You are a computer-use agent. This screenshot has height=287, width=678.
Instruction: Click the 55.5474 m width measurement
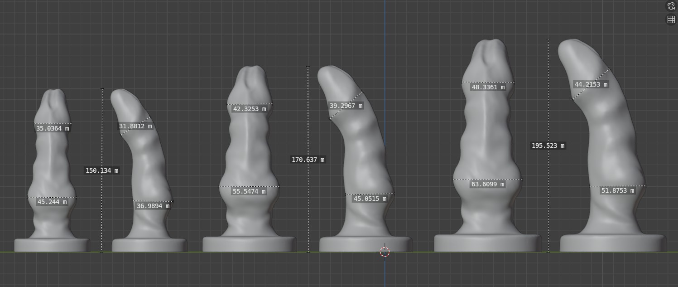pos(249,191)
